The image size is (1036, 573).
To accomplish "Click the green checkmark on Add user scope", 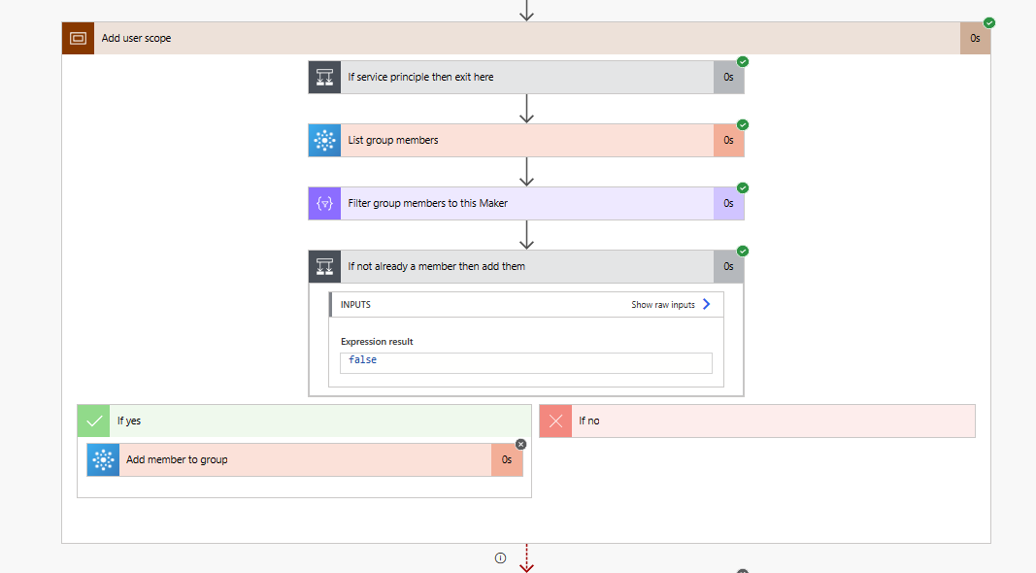I will 989,21.
